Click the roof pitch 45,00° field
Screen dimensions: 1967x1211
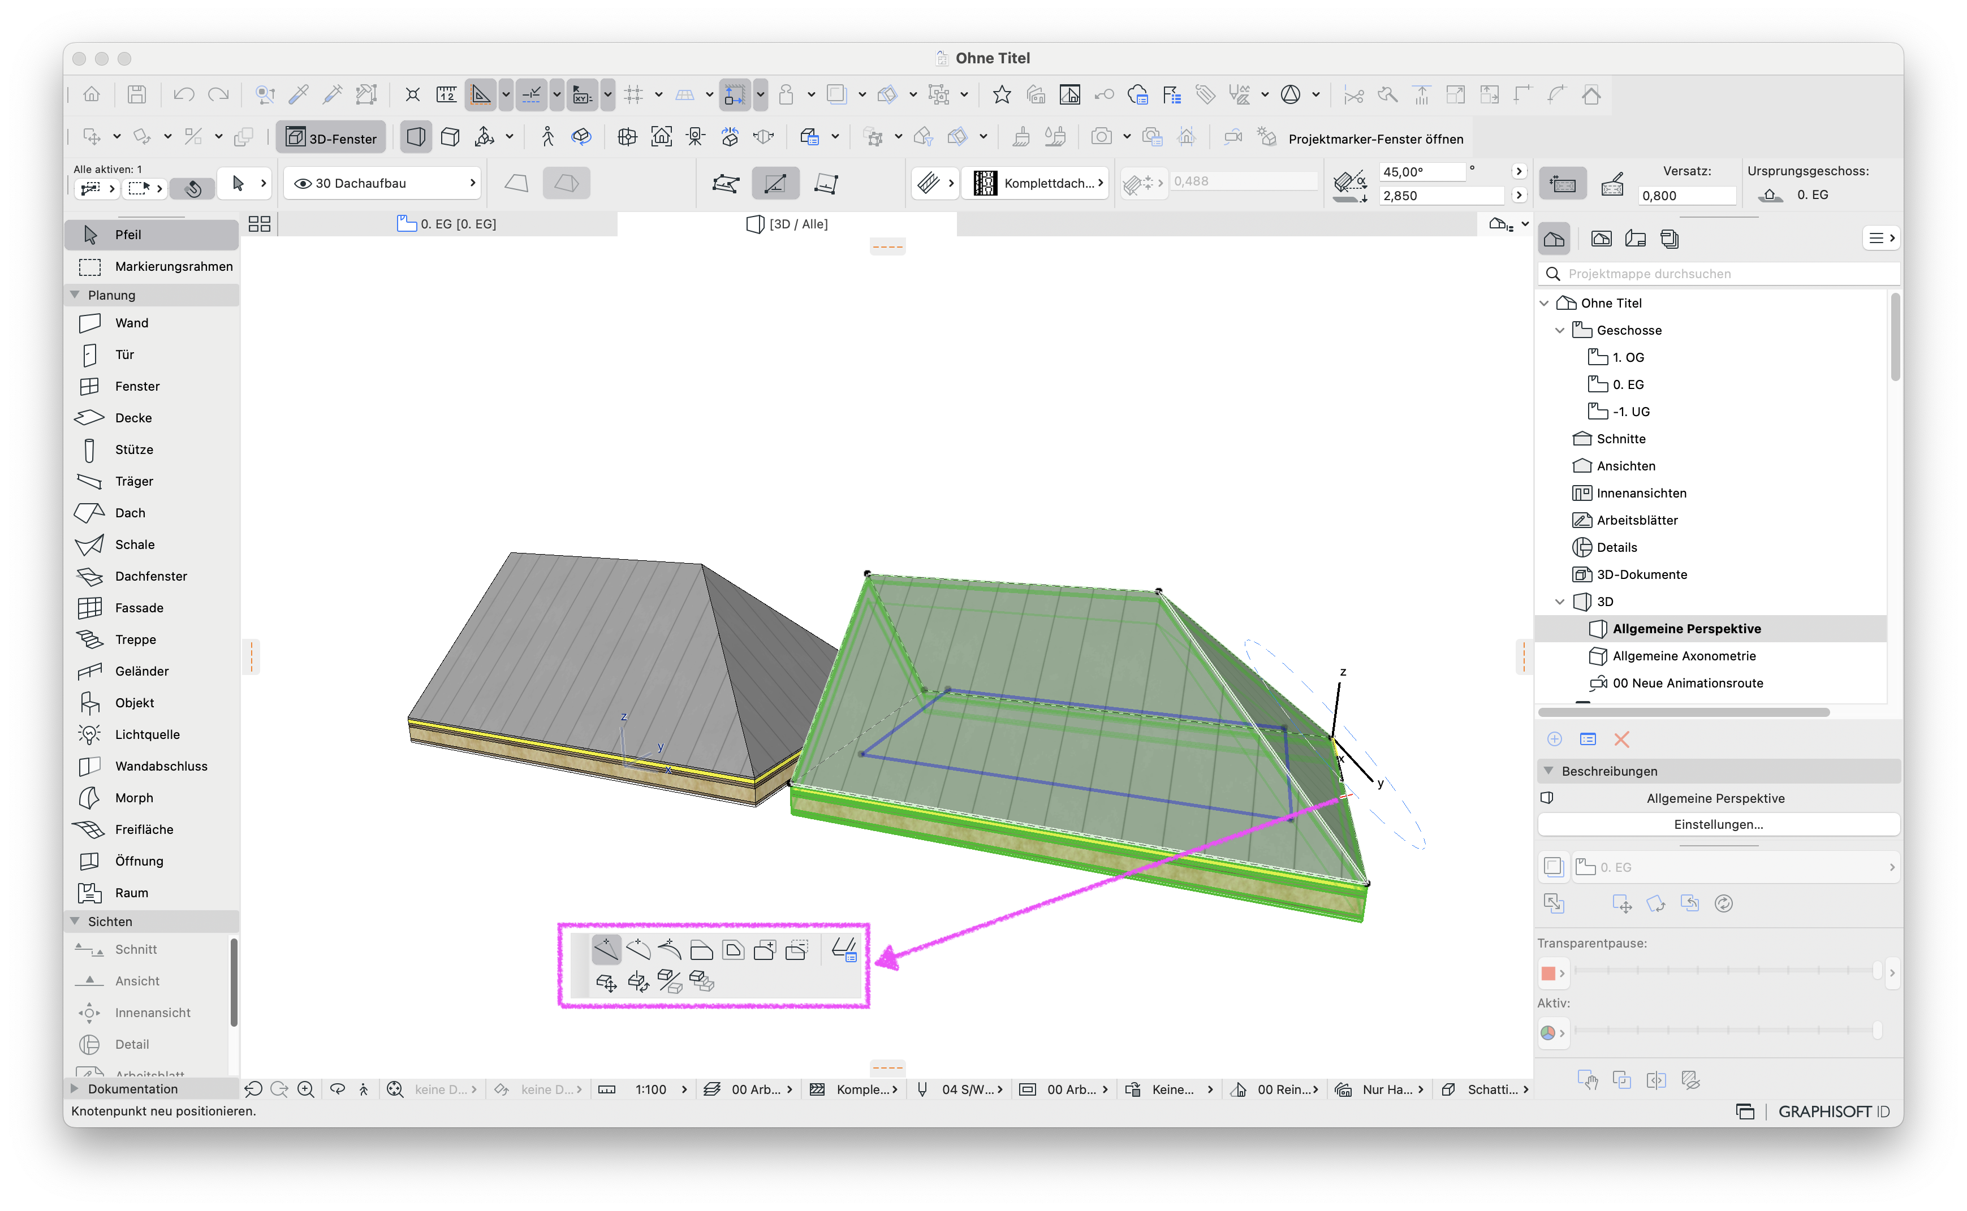1423,171
